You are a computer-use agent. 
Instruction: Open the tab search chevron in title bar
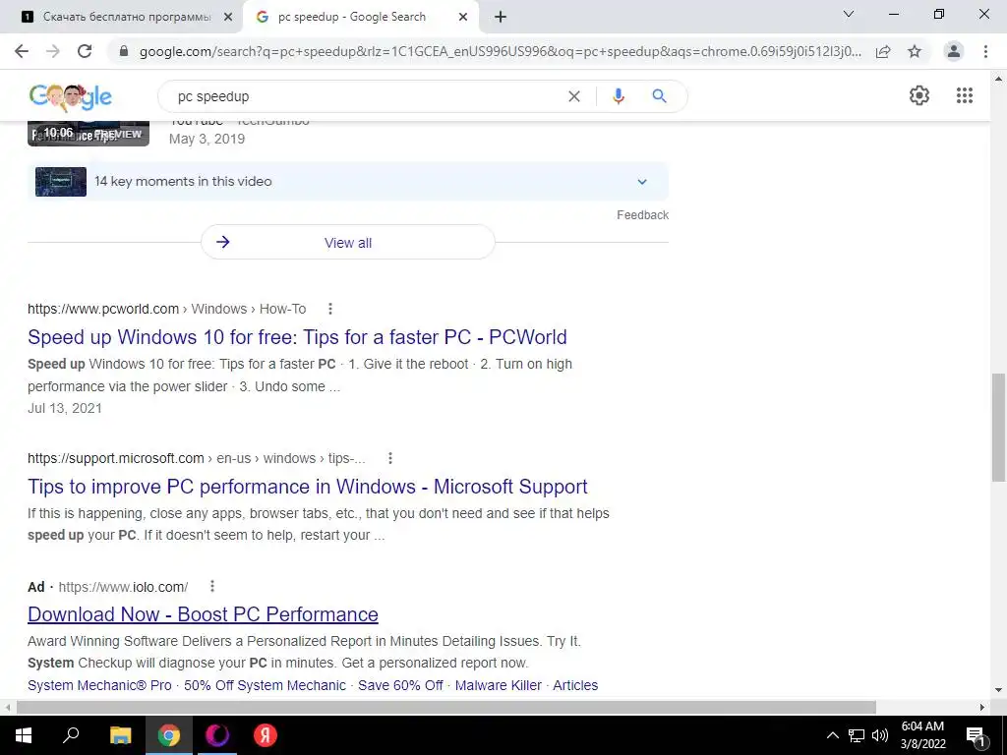coord(849,14)
